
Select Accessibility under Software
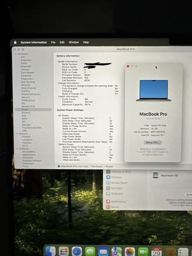29,152
